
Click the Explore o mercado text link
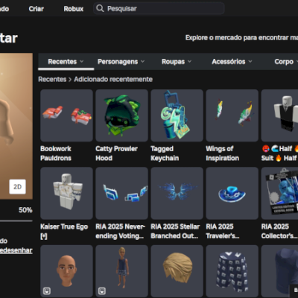point(241,37)
